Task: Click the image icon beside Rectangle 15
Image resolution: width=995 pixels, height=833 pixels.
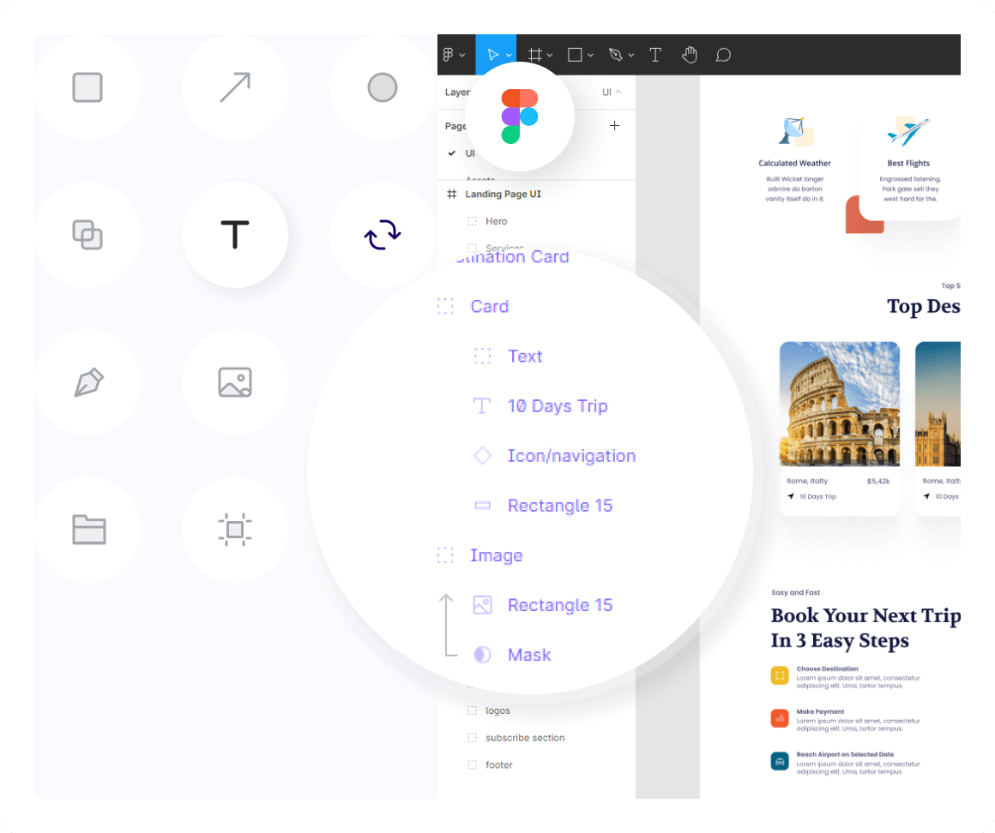Action: [x=482, y=605]
